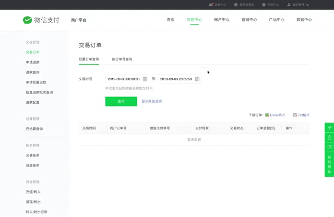Click the green edit feedback icon

pyautogui.click(x=329, y=147)
